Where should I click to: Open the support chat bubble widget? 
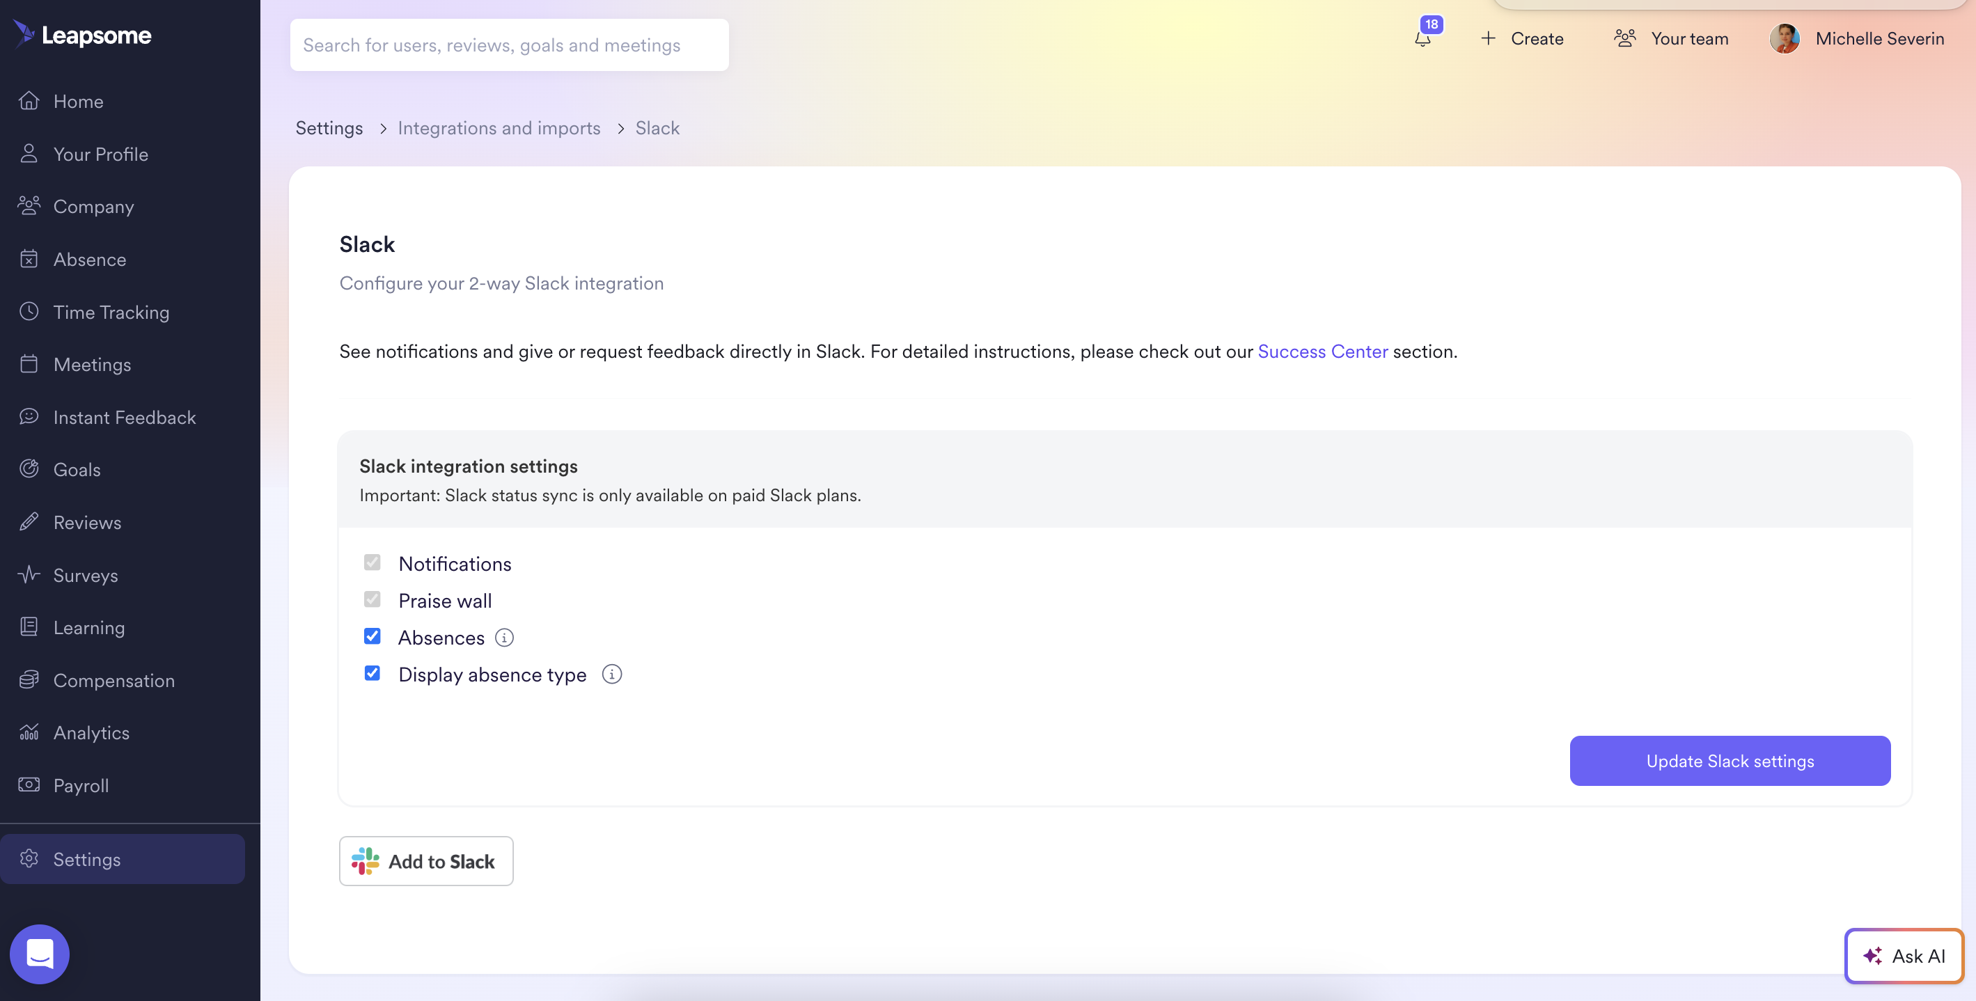(40, 954)
